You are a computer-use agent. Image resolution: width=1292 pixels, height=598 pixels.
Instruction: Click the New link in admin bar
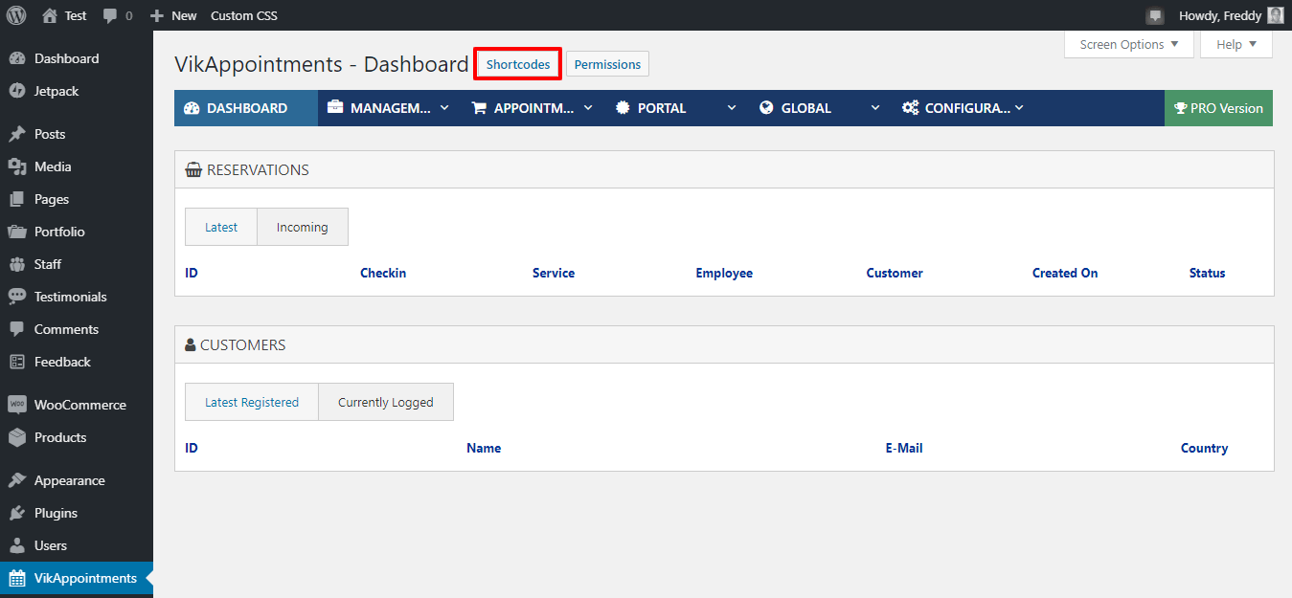click(x=184, y=15)
